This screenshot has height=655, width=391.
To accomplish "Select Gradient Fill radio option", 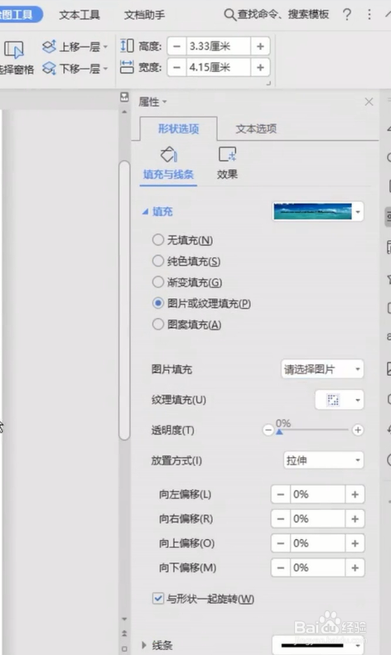I will click(x=158, y=282).
